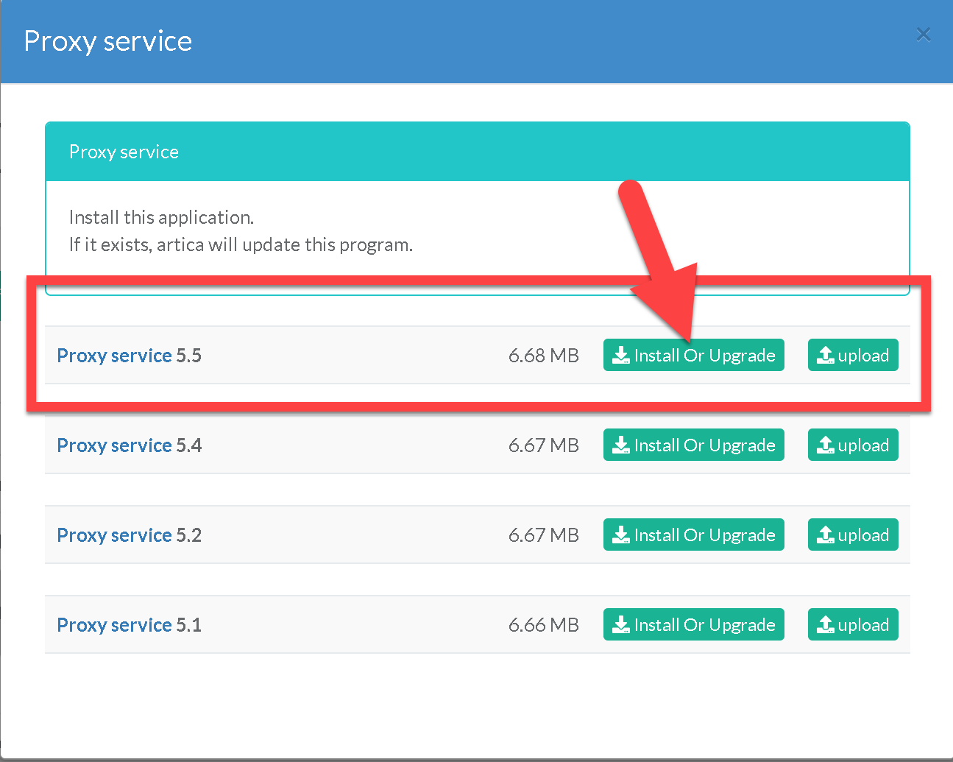Click the download icon for Proxy service 5.5
Screen dimensions: 953x762
pos(621,356)
